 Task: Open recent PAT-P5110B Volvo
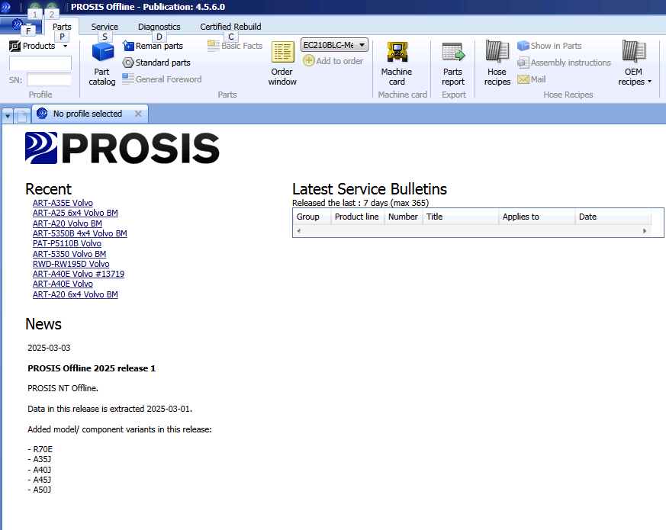click(x=67, y=243)
